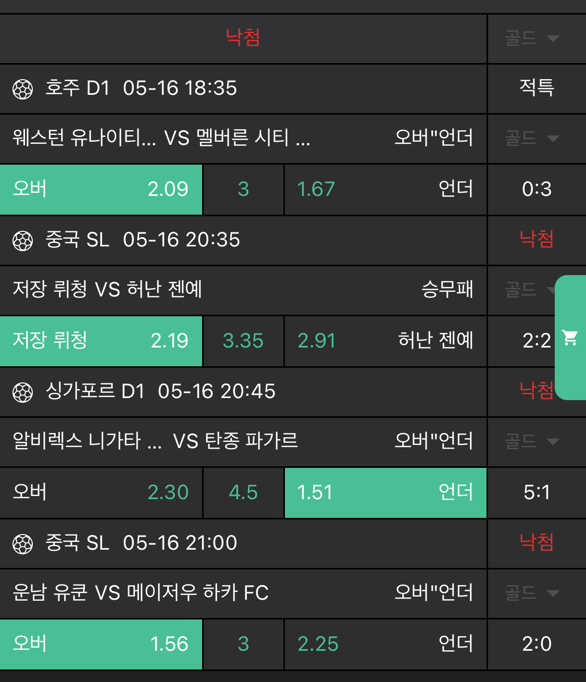Select 오버 1.56 odds option
The height and width of the screenshot is (682, 586).
101,644
